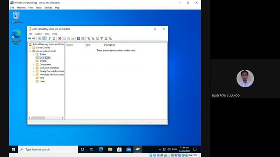Open VirtualBox Devices menu

(x=48, y=8)
